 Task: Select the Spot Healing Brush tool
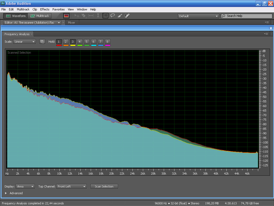127,16
